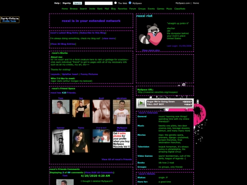Open friend Tams's profile photo
247x185 pixels.
point(81,141)
